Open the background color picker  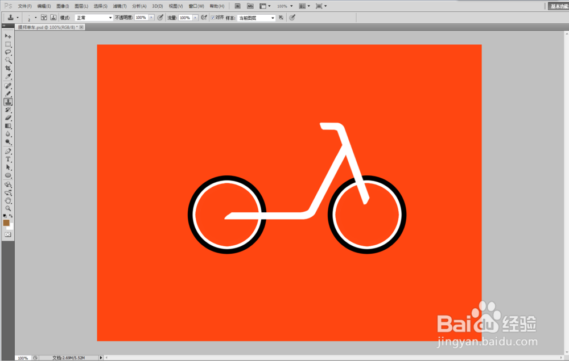11,228
